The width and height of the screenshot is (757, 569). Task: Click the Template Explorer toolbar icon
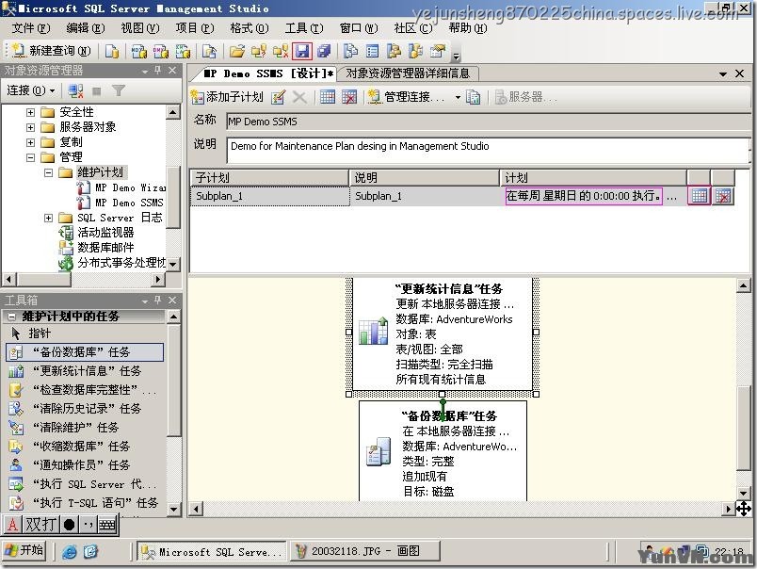tap(415, 51)
